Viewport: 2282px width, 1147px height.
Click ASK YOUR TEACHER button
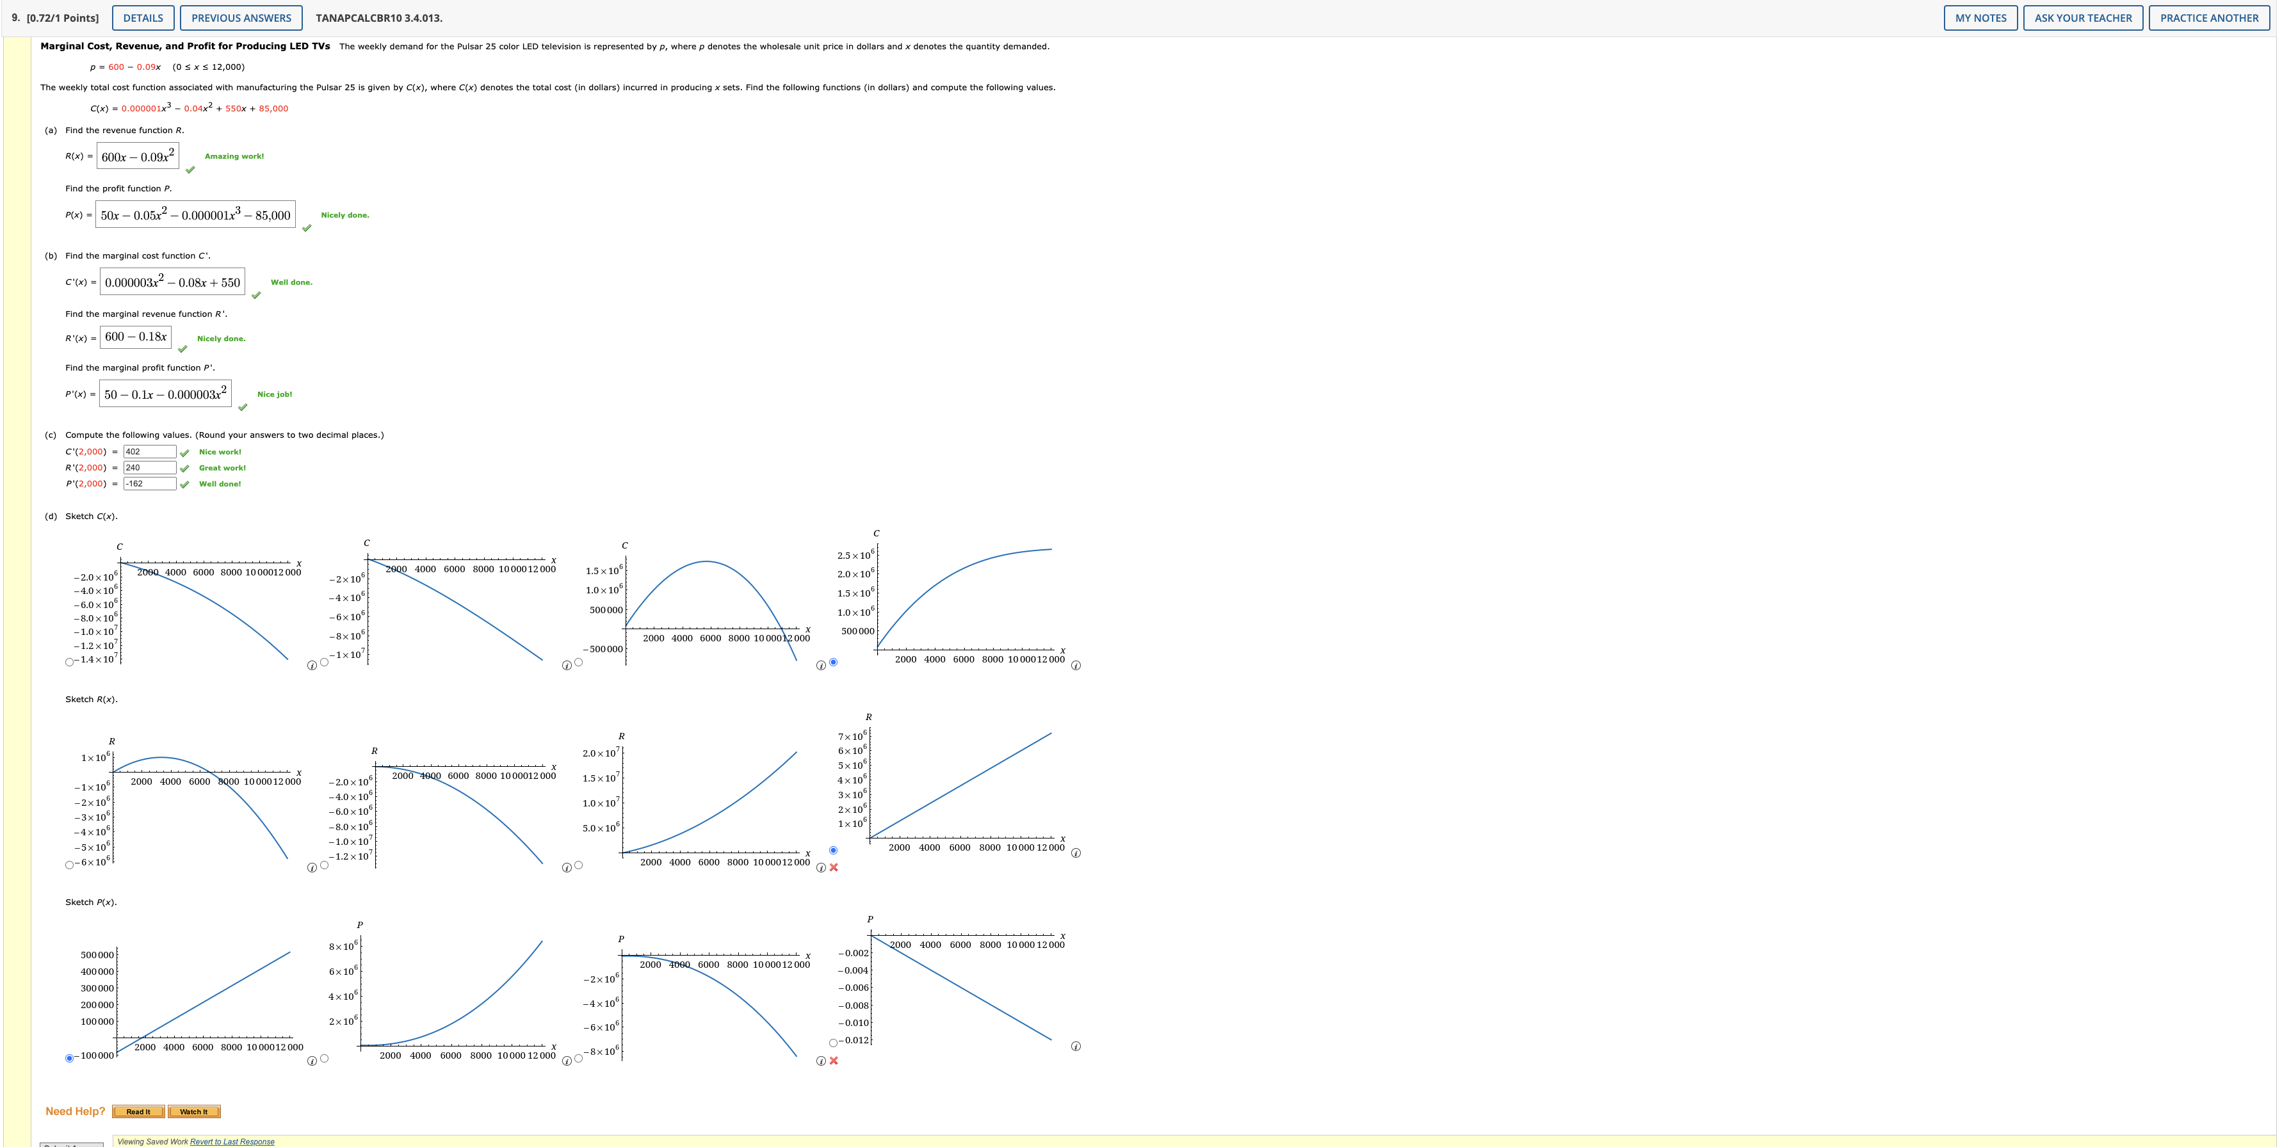pos(2083,18)
